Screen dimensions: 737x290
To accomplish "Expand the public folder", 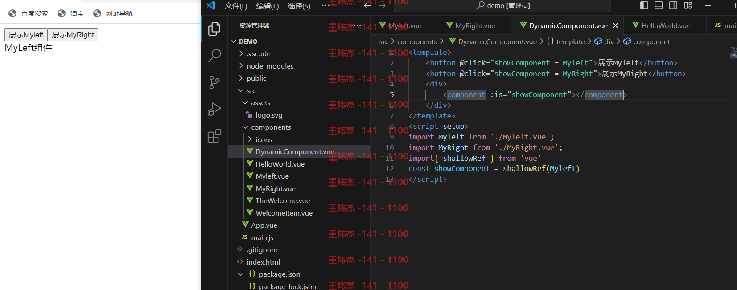I will coord(241,78).
